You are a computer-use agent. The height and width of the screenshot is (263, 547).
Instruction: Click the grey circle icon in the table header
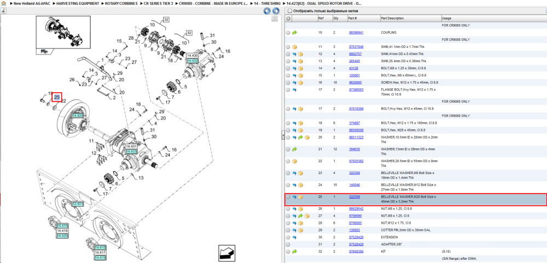[x=288, y=19]
